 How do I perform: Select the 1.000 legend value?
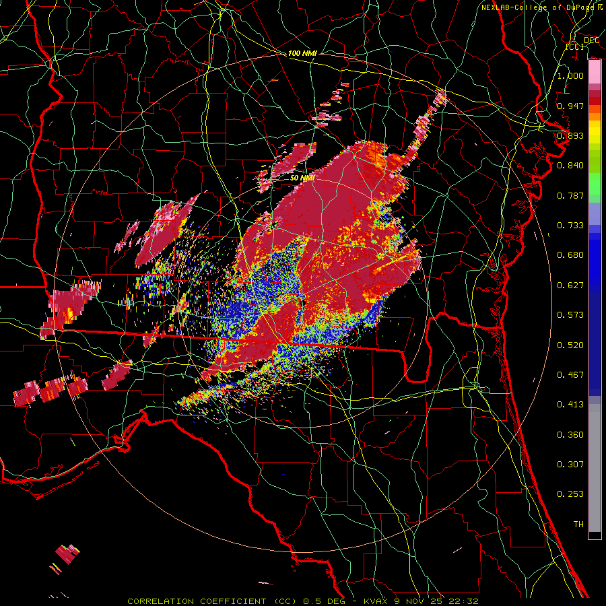tap(570, 75)
